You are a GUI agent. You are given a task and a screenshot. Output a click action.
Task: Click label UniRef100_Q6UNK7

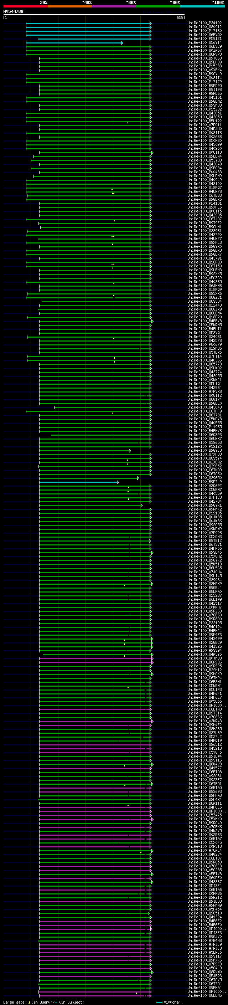click(204, 439)
